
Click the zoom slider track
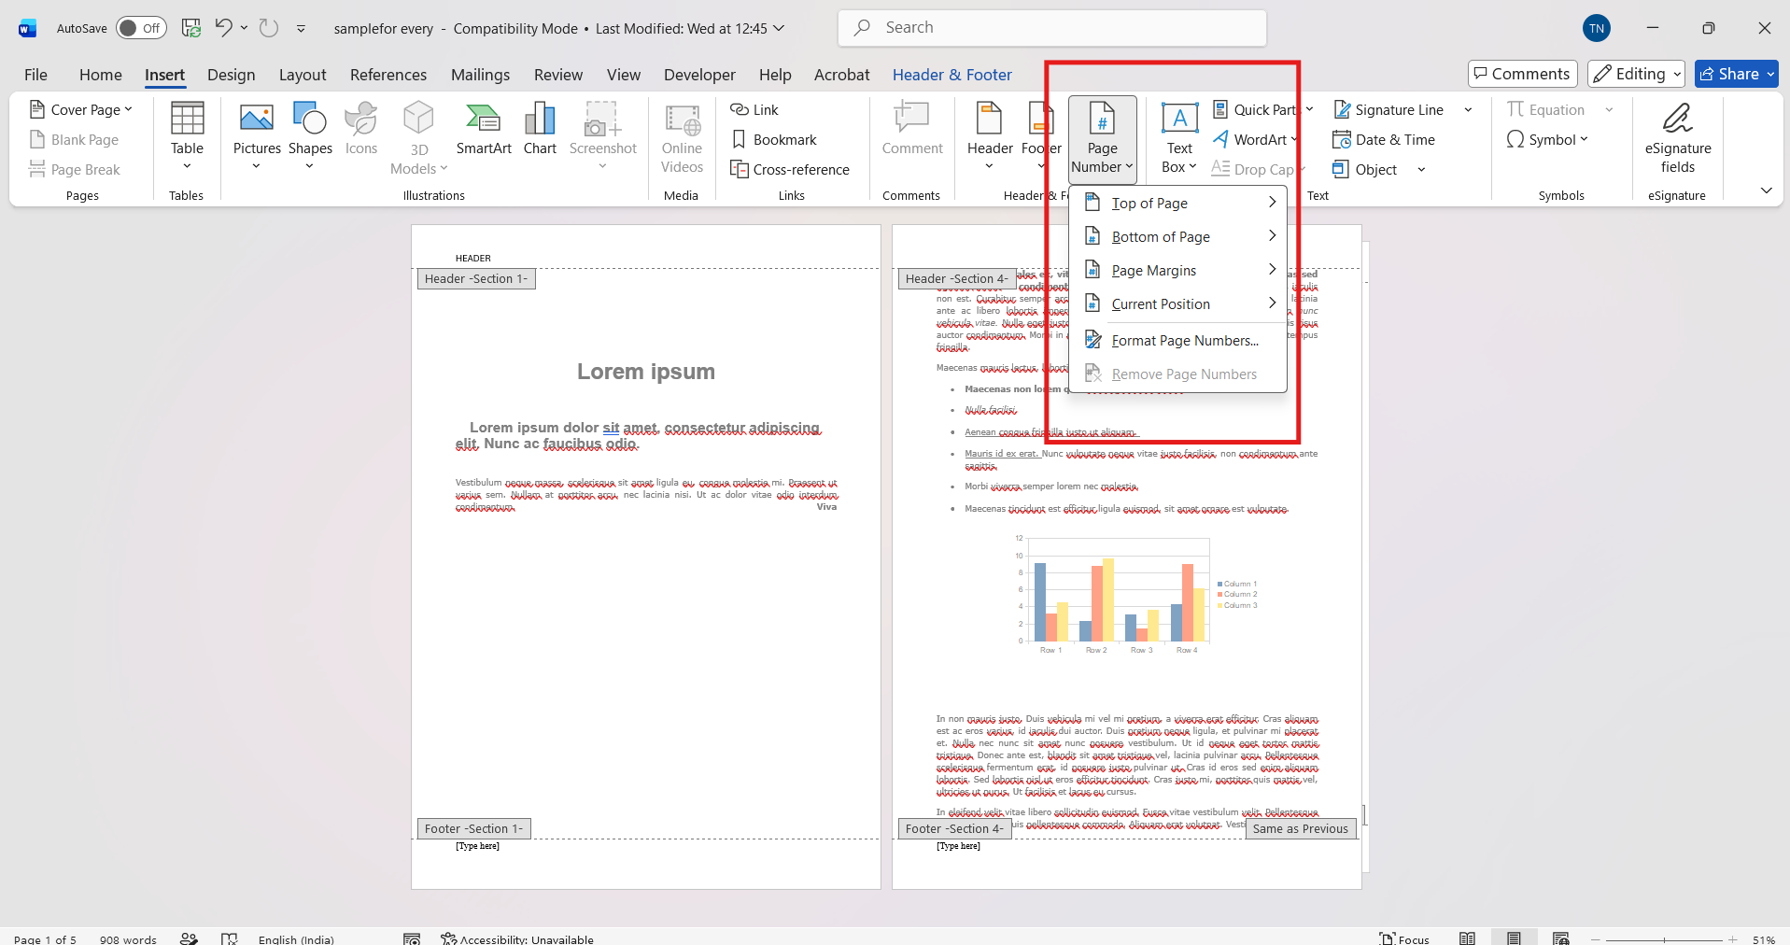pyautogui.click(x=1664, y=938)
